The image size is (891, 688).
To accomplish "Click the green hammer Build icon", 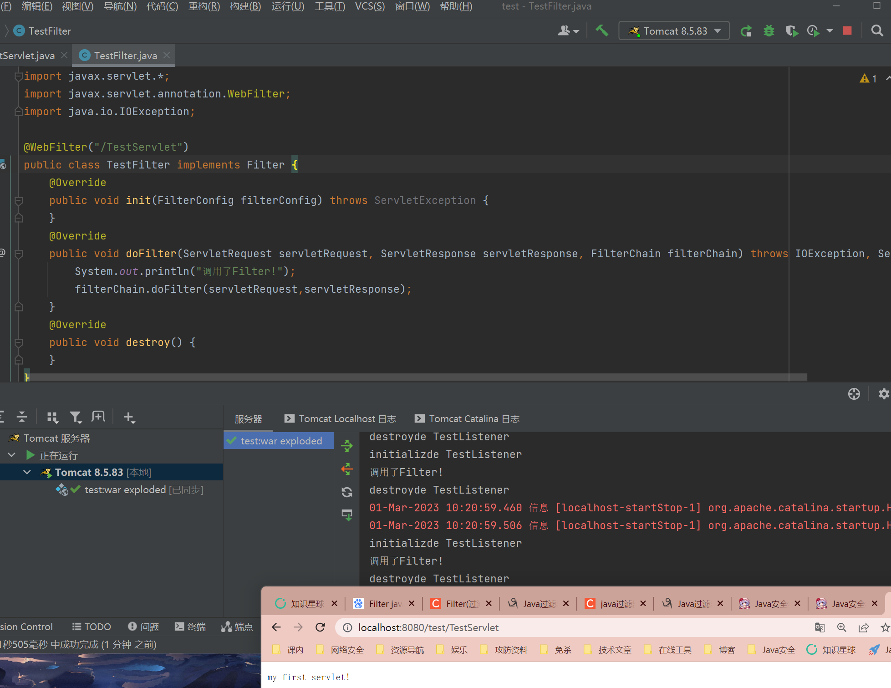I will tap(602, 31).
